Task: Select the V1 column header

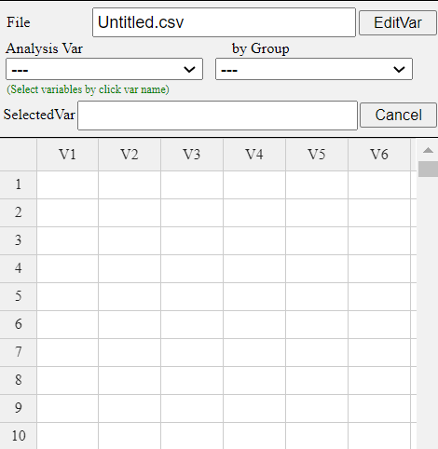Action: (68, 155)
